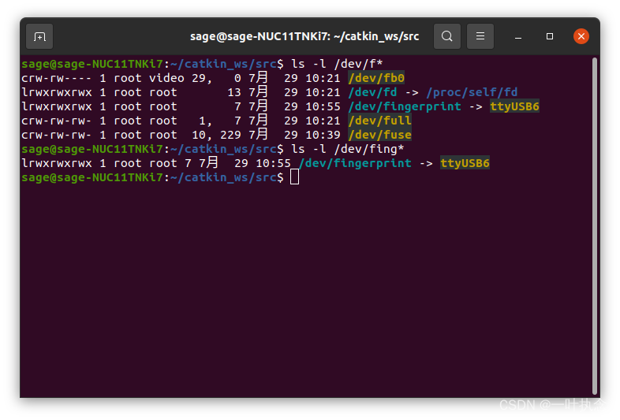Click '10, 229' device numbers on fuse row
The width and height of the screenshot is (620, 420).
tap(216, 135)
